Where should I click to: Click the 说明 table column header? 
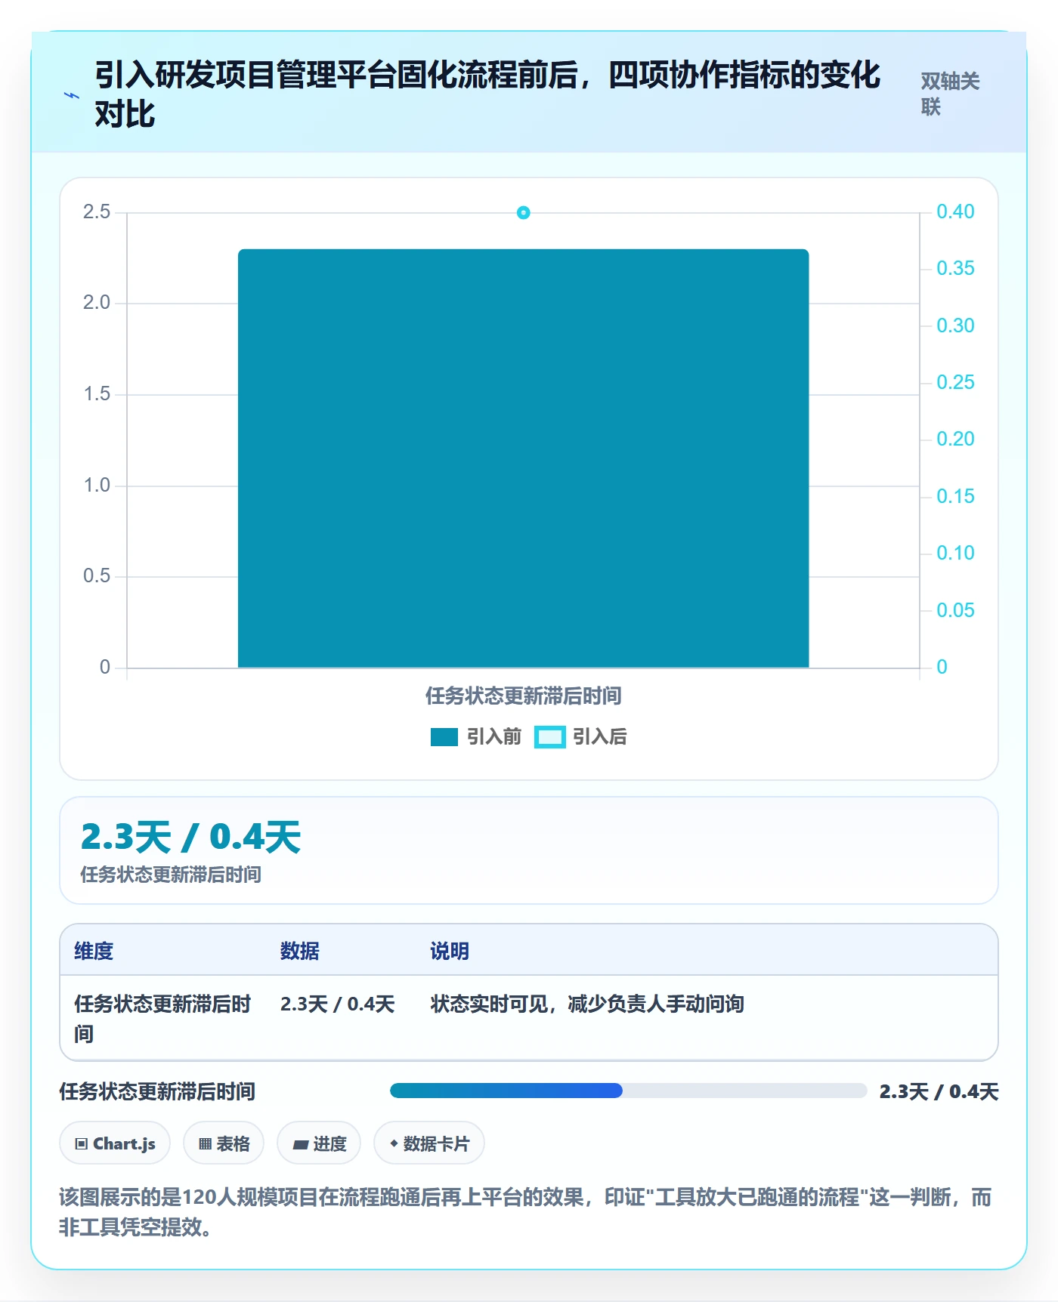coord(450,951)
